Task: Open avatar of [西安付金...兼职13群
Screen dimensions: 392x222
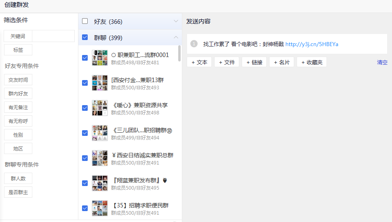Action: click(100, 83)
